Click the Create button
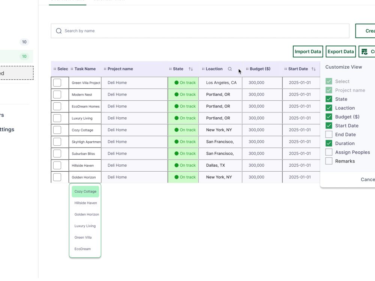Image resolution: width=375 pixels, height=281 pixels. 365,31
